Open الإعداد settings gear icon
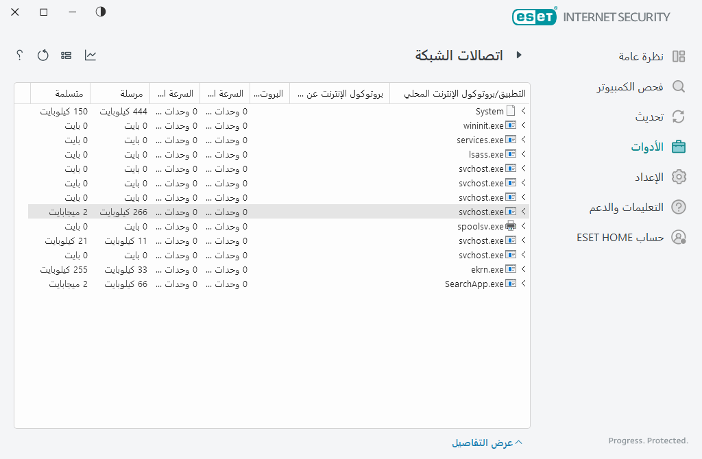The height and width of the screenshot is (459, 702). tap(678, 176)
